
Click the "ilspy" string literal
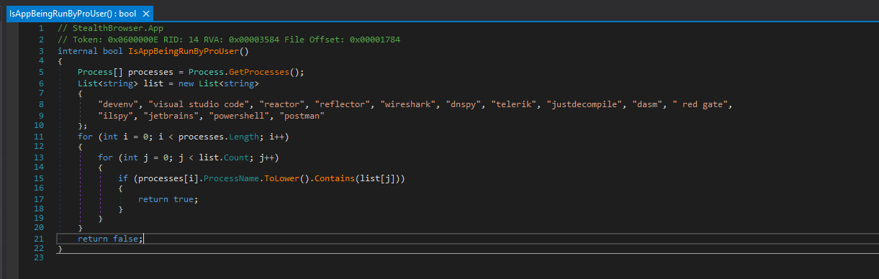[116, 115]
